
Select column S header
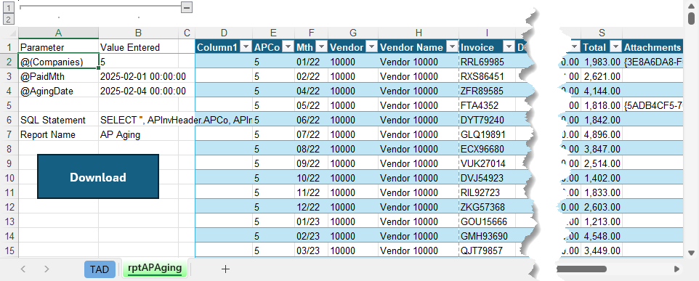(602, 33)
